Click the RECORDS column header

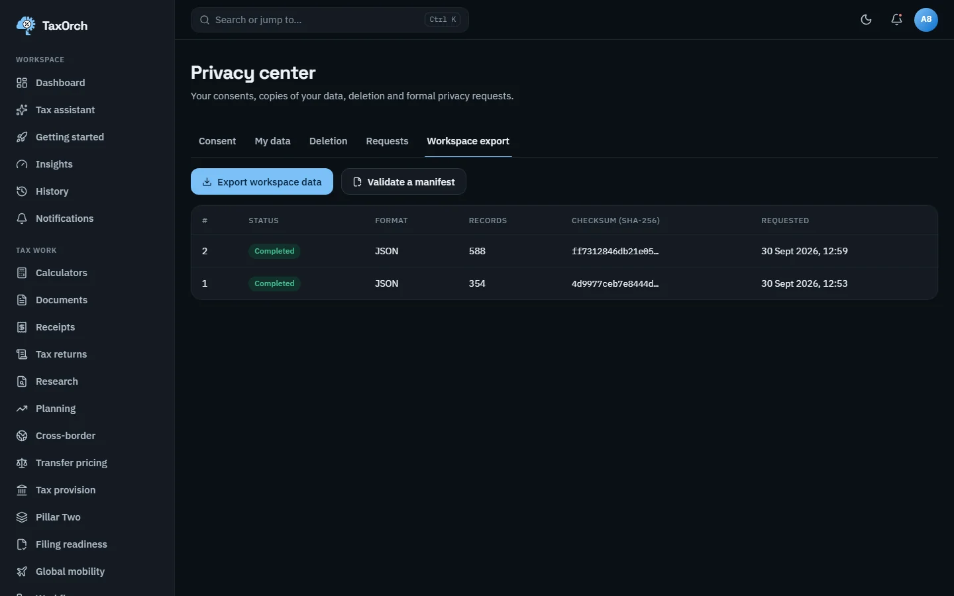488,221
